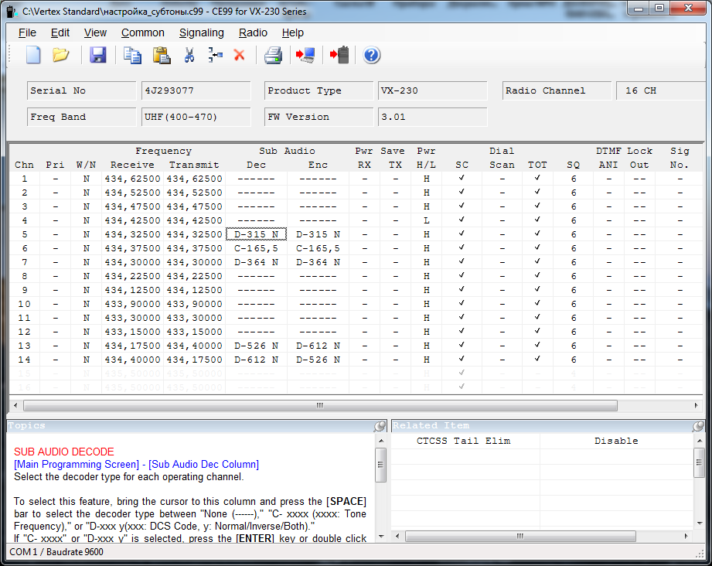Click the Insert channel toolbar icon

pos(215,56)
